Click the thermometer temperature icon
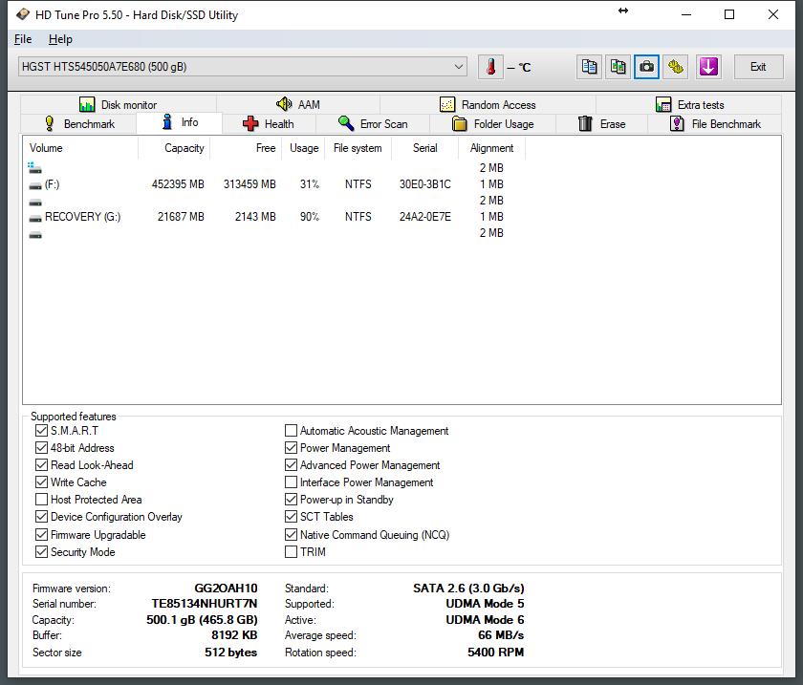The image size is (803, 685). point(490,67)
